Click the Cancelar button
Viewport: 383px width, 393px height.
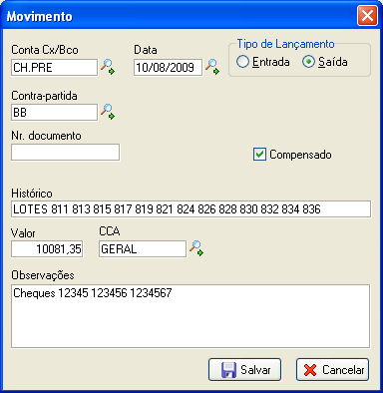point(332,370)
